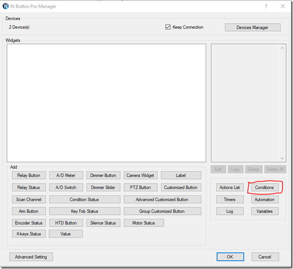Add a Dimmer Button widget

[x=103, y=175]
